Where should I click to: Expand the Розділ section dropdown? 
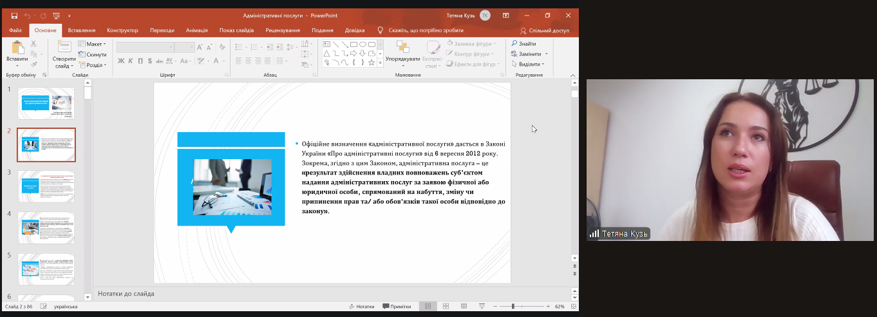pos(93,65)
